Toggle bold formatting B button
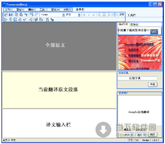The height and width of the screenshot is (144, 165). [84, 15]
